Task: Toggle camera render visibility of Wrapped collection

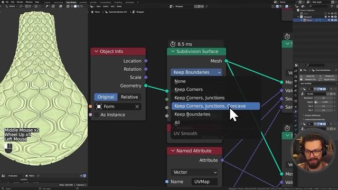Action: (x=335, y=17)
